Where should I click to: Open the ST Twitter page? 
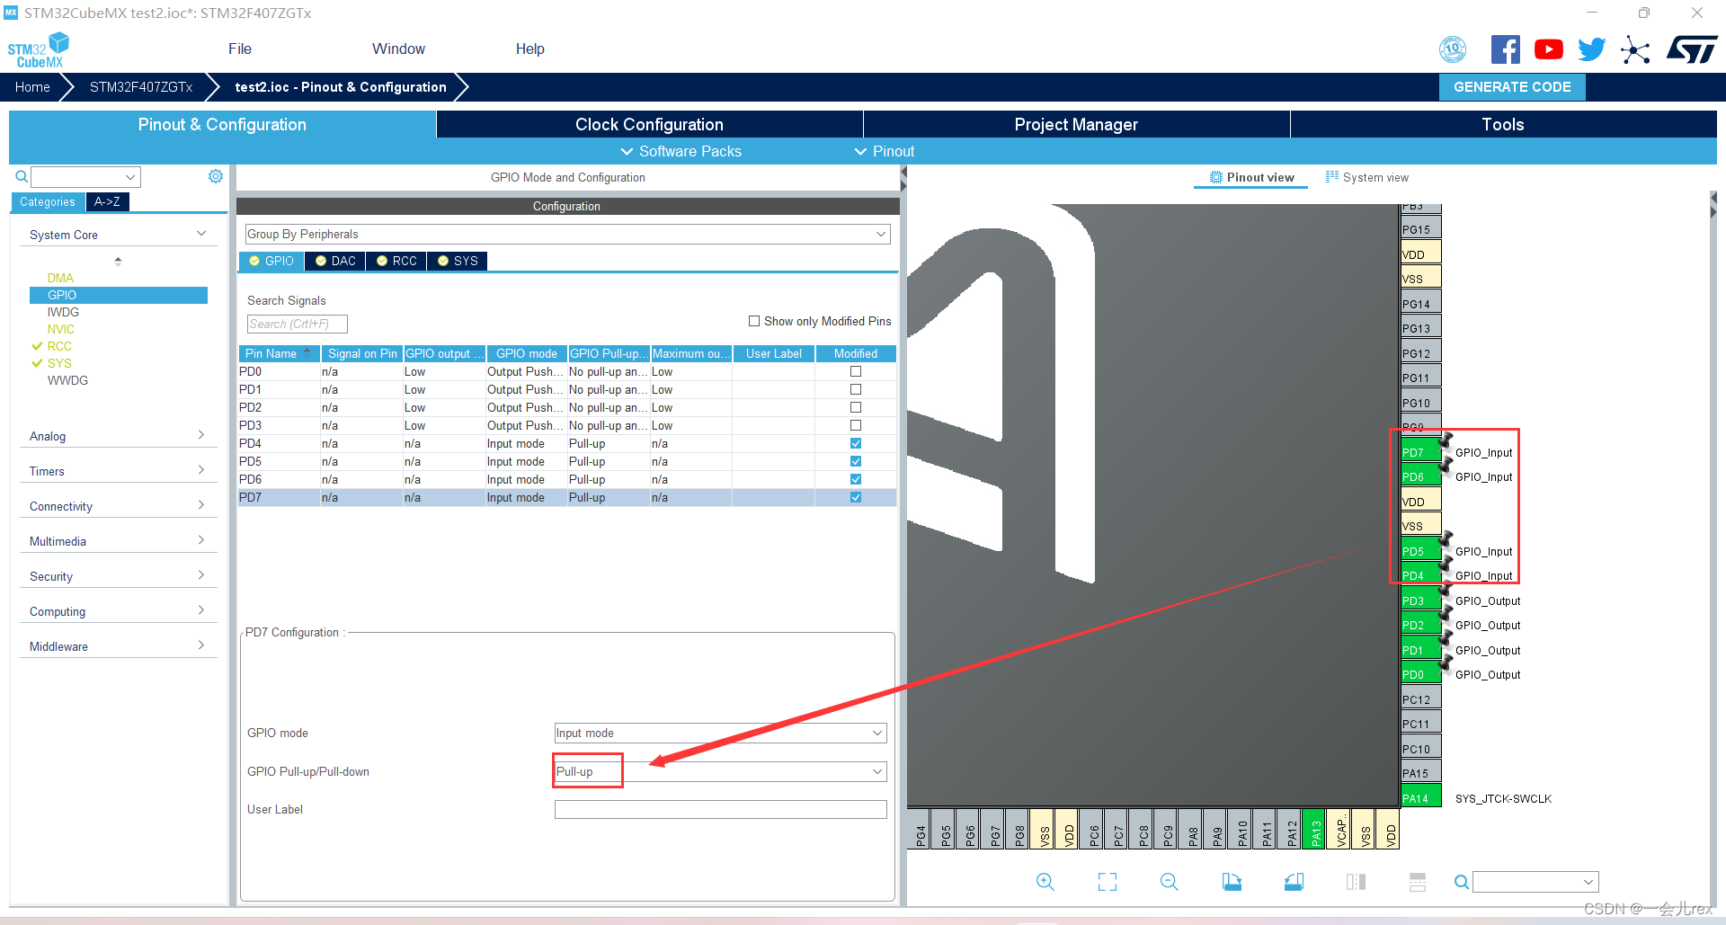[x=1591, y=49]
